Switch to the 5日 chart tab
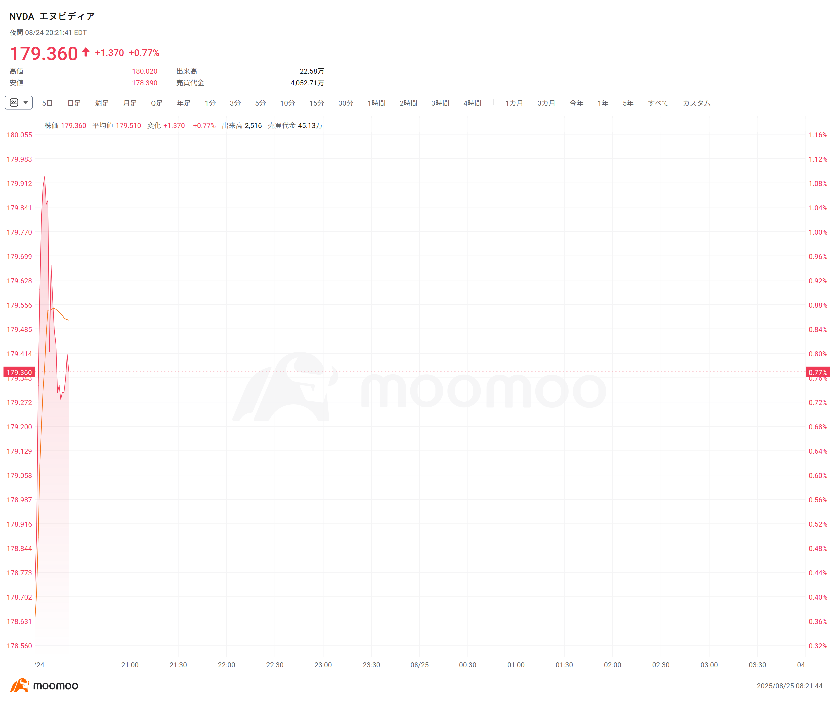 coord(47,103)
